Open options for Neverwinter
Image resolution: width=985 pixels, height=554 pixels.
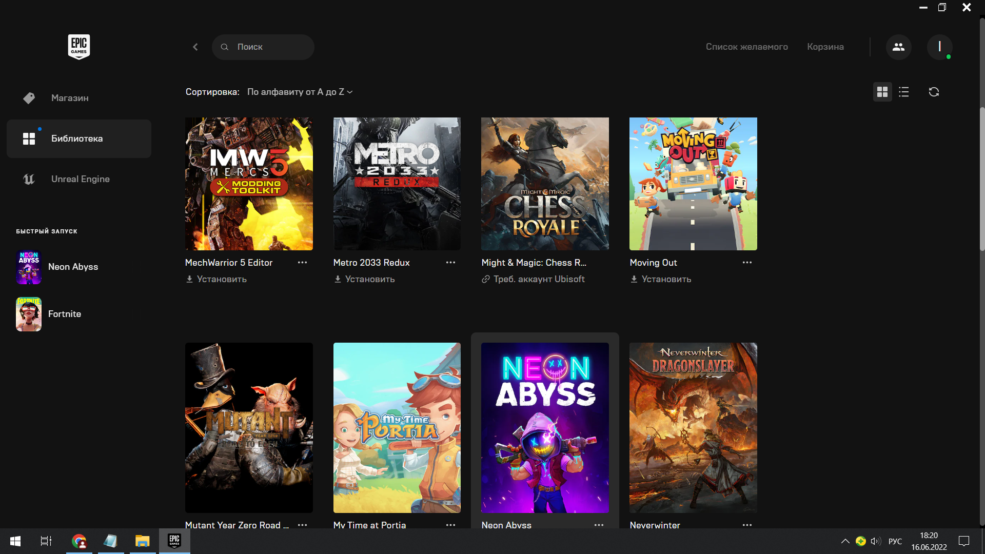747,525
